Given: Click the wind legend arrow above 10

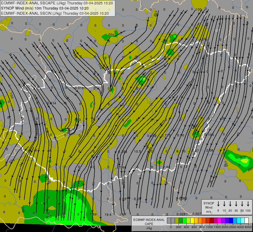Looking at the screenshot, I should (x=224, y=204).
